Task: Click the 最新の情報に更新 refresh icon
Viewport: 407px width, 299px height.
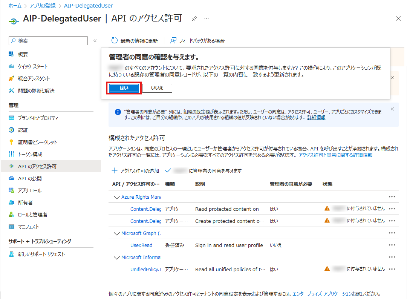Action: tap(115, 40)
